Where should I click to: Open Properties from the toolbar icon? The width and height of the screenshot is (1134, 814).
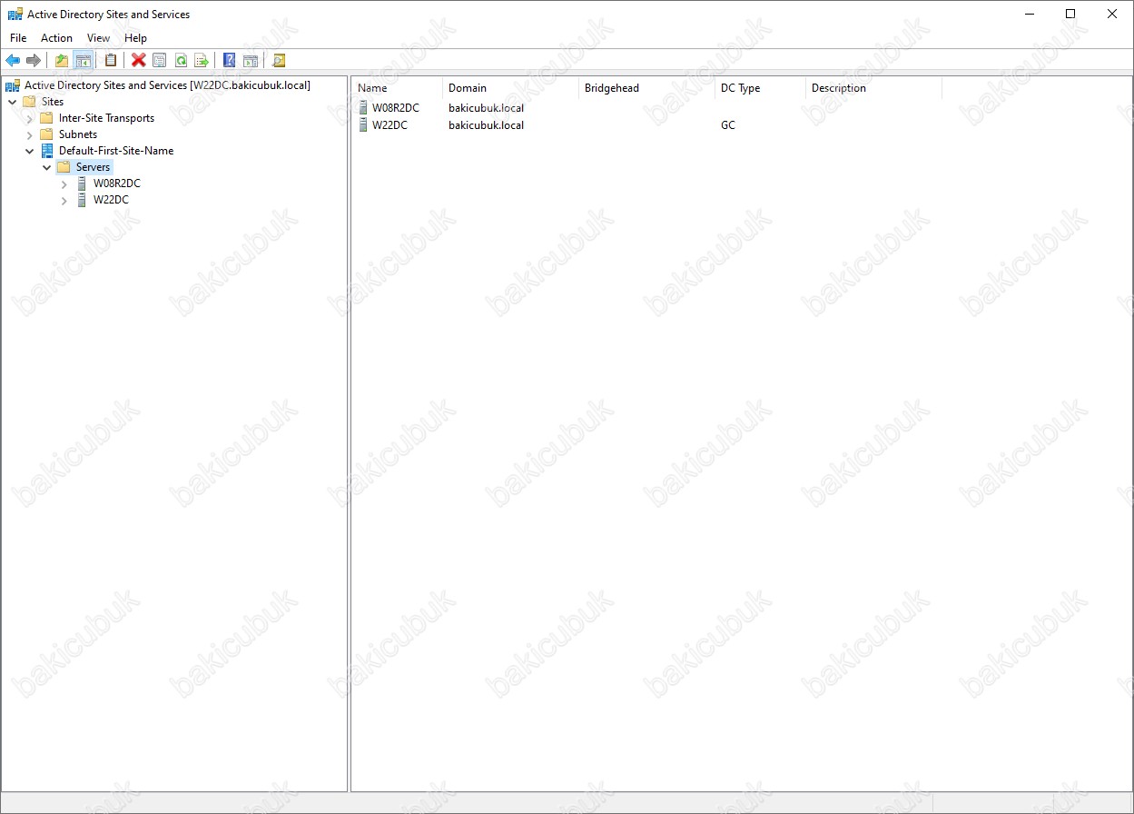(160, 61)
